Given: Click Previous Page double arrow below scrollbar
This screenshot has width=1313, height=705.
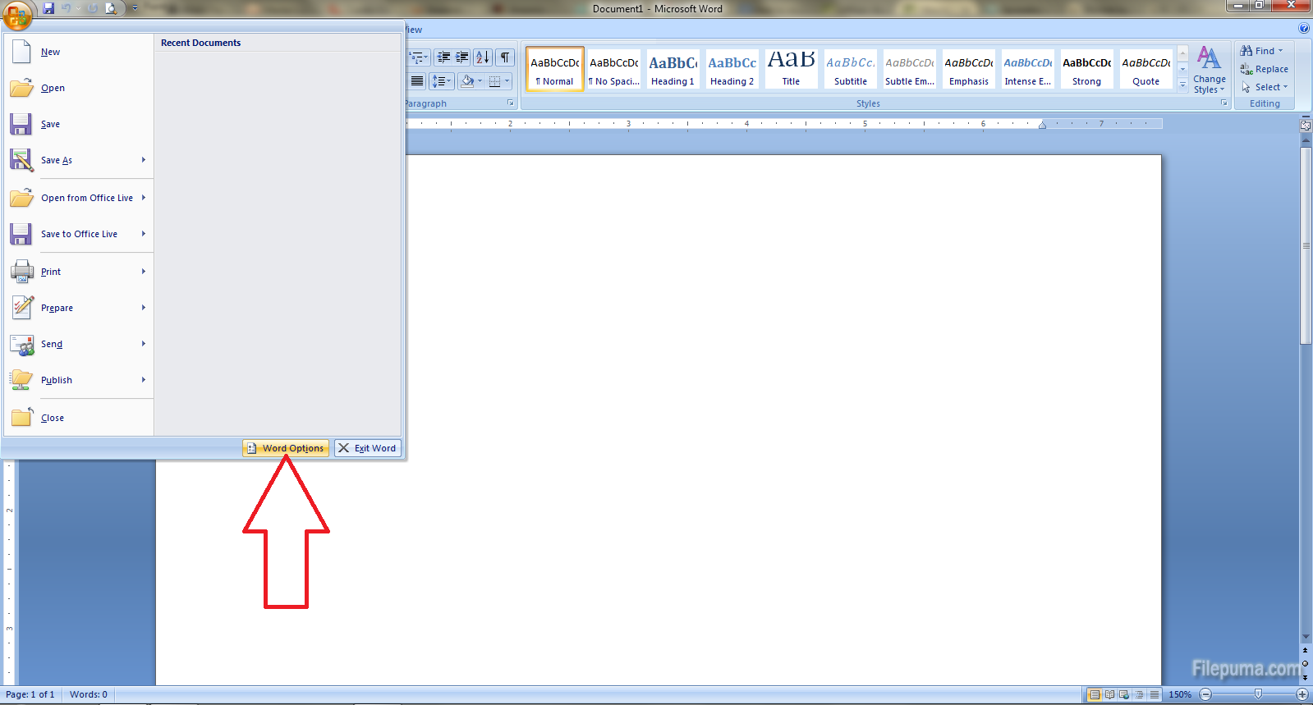Looking at the screenshot, I should pos(1306,651).
